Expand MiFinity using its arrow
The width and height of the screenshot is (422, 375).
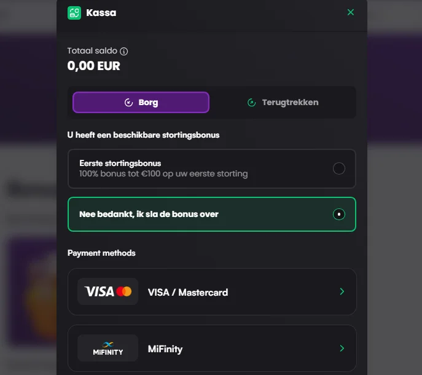342,349
